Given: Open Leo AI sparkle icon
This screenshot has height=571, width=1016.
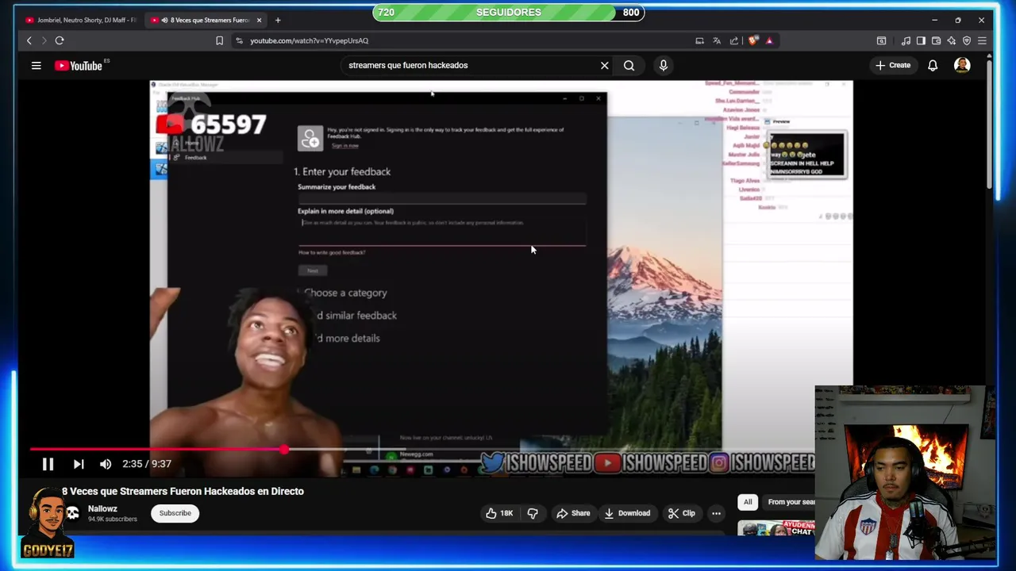Looking at the screenshot, I should click(951, 40).
